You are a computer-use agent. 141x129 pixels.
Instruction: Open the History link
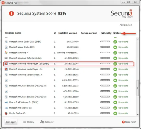click(31, 122)
